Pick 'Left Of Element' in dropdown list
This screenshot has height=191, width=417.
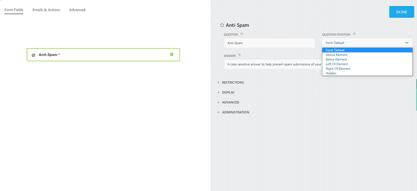337,64
